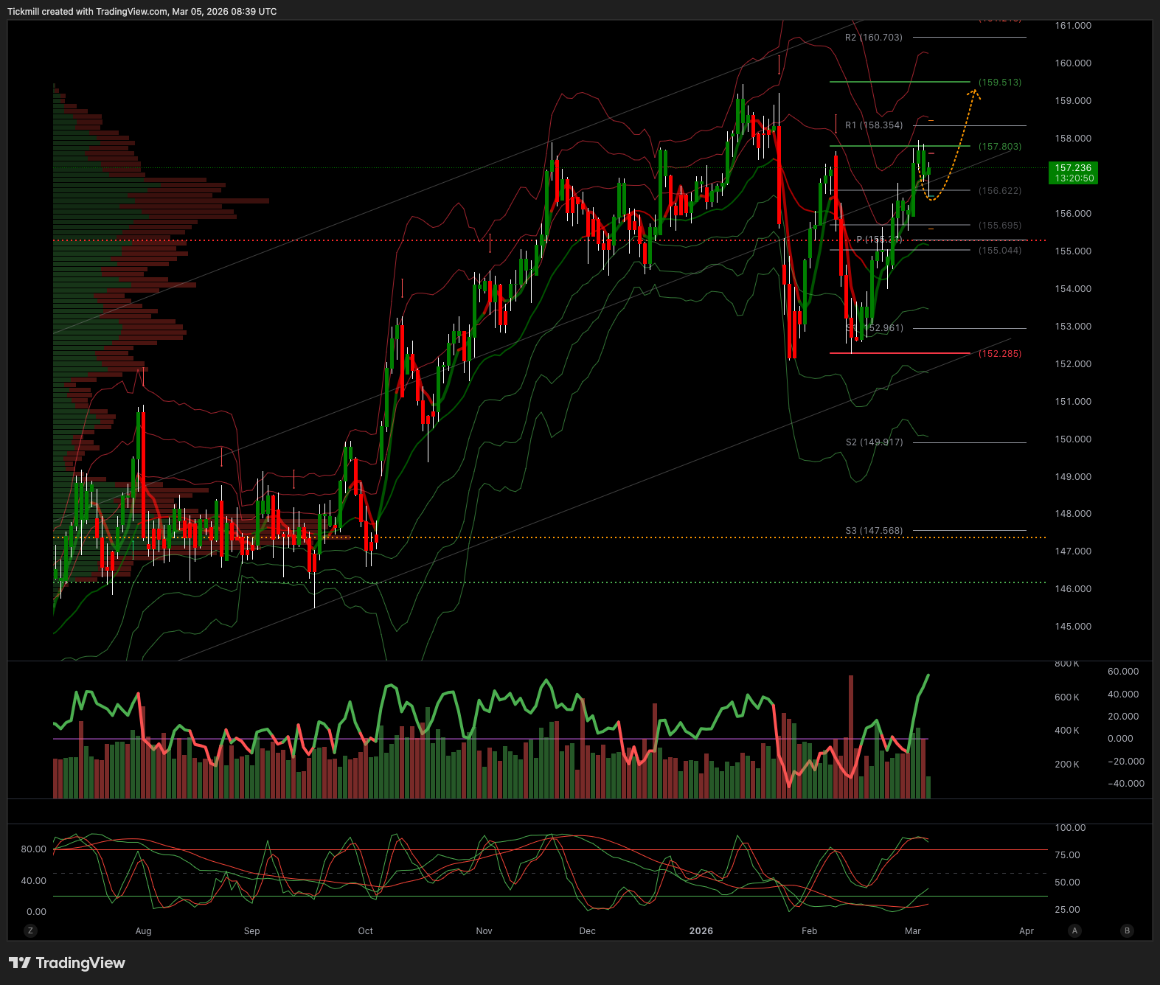Viewport: 1160px width, 985px height.
Task: Click the 156.622 gray level label
Action: [x=999, y=191]
